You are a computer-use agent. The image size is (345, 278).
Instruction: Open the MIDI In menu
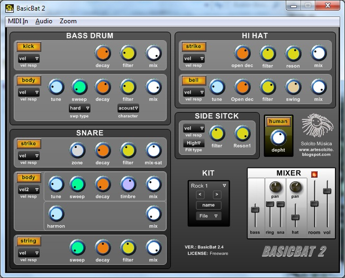17,21
